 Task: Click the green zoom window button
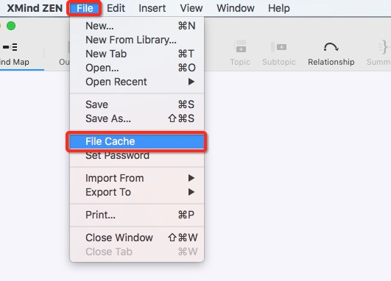point(11,26)
